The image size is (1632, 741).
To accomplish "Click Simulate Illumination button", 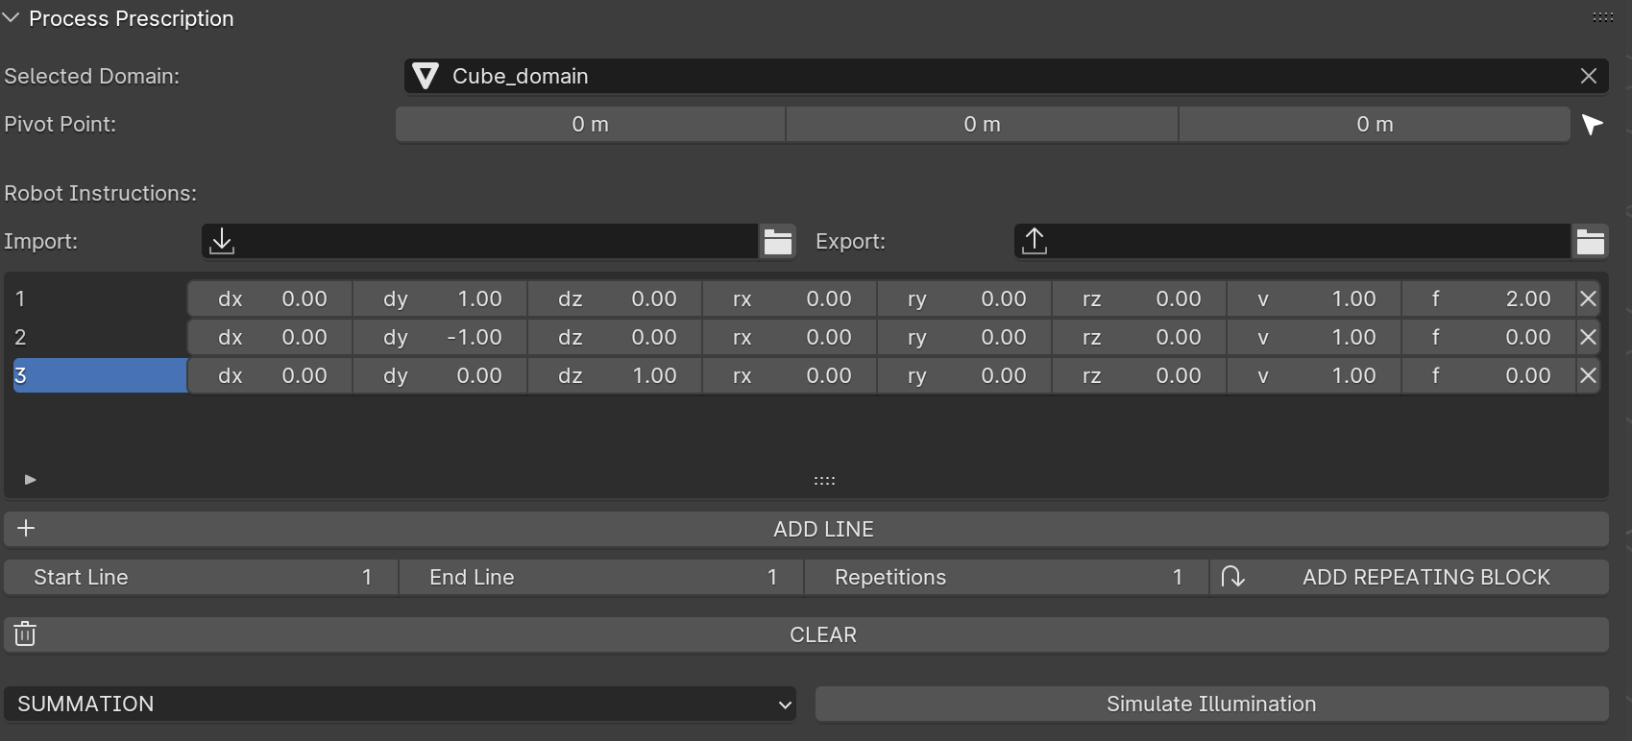I will point(1211,704).
